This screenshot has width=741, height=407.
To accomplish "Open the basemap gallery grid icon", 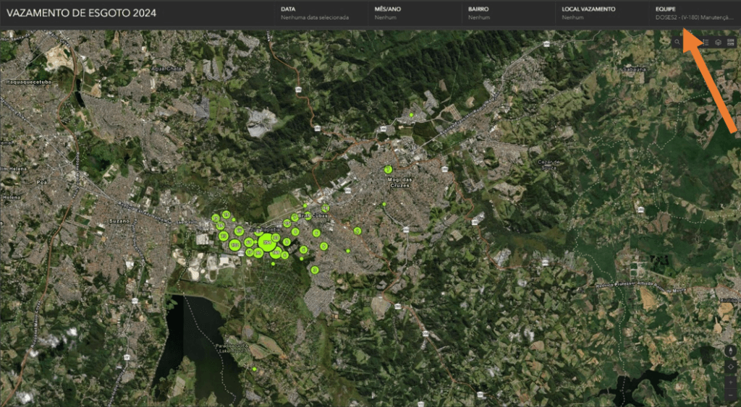I will (731, 43).
